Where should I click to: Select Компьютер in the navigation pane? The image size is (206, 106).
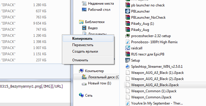pos(94,71)
